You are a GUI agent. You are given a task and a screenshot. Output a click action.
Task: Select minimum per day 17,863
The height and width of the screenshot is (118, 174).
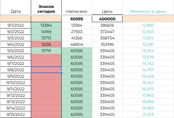click(x=148, y=95)
